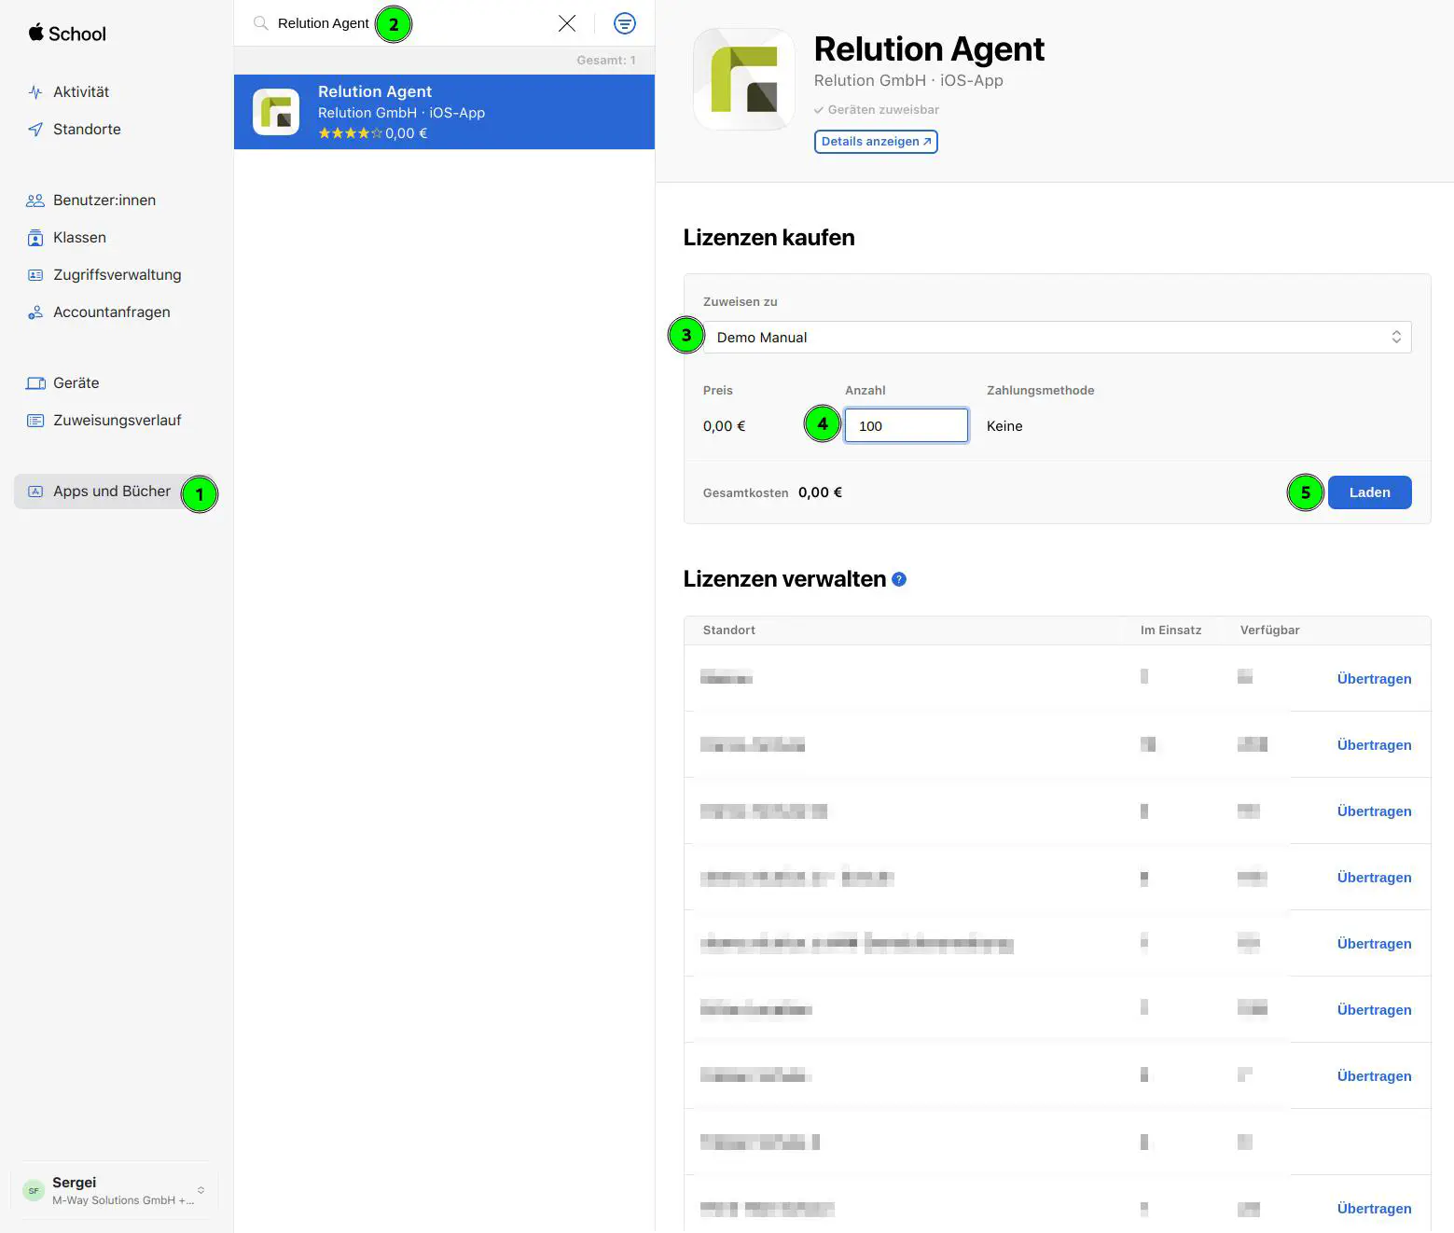Click the Lizenzen verwalten help icon
This screenshot has height=1233, width=1454.
899,579
